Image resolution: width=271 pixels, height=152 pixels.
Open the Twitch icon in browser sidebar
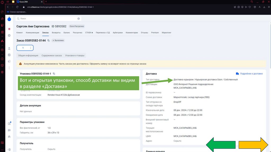pyautogui.click(x=2, y=25)
